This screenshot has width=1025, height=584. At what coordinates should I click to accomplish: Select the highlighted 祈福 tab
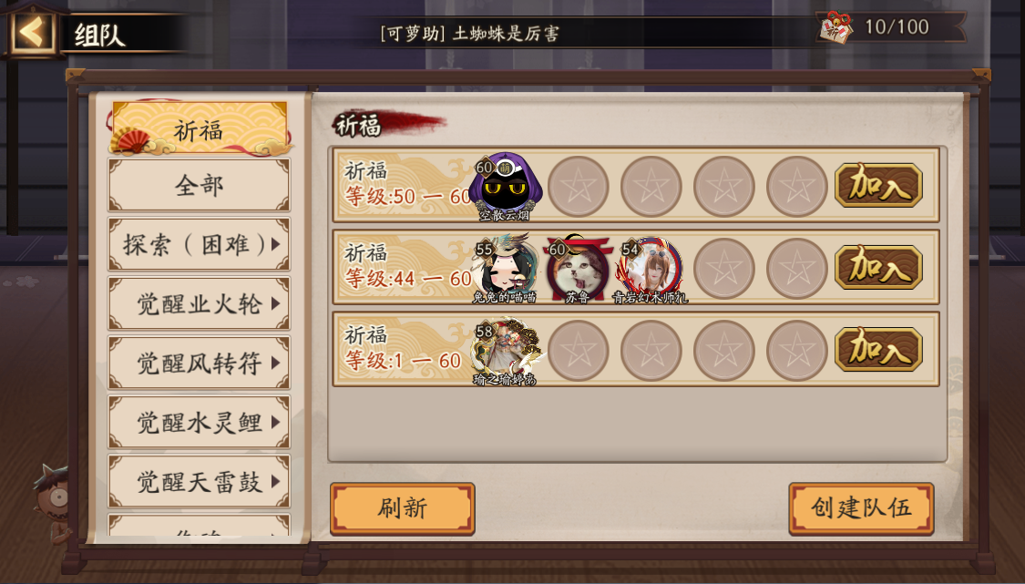coord(199,128)
